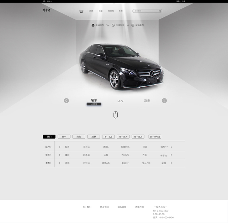
Task: Select the 跑车 car type
Action: [147, 101]
